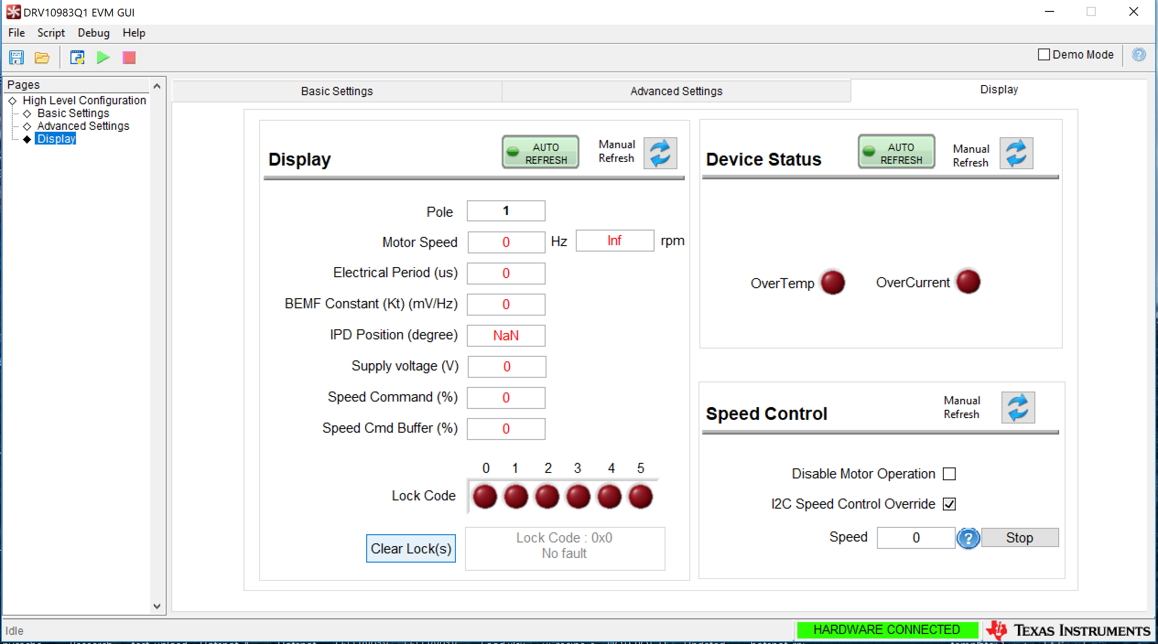Toggle AUTO REFRESH in the Device Status panel
Viewport: 1158px width, 644px height.
(896, 152)
